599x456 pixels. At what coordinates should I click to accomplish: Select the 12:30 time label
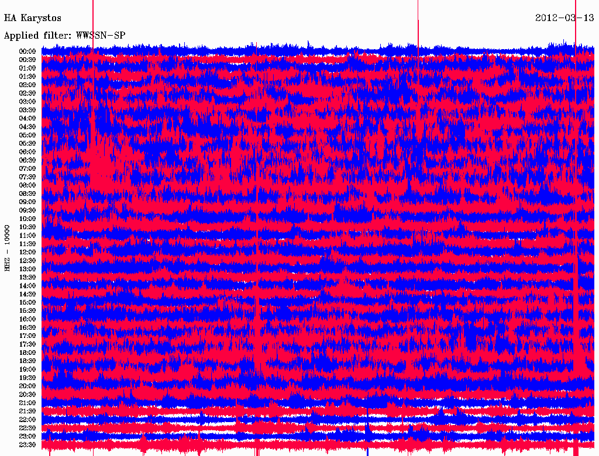(27, 261)
